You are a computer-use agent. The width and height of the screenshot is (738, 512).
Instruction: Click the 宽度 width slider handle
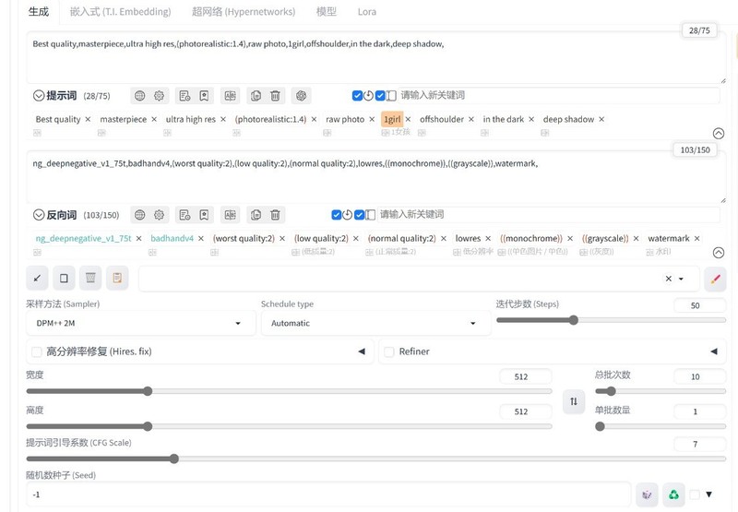(148, 391)
